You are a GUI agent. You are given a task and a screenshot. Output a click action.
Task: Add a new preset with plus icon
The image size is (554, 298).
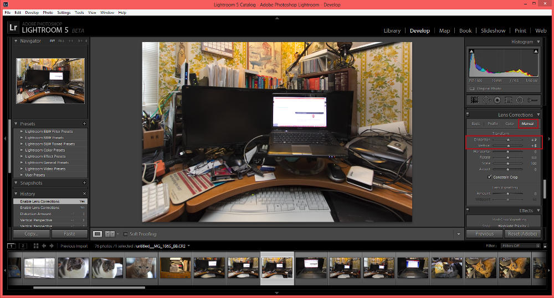[x=84, y=124]
